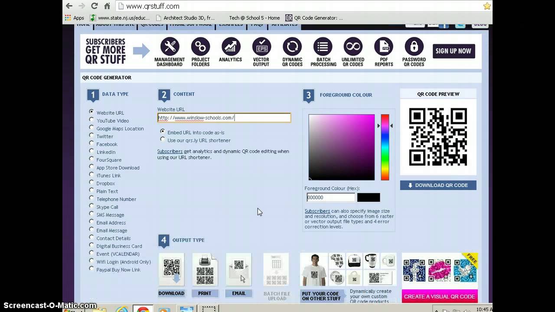Choose the Print output type icon
This screenshot has height=312, width=555.
pyautogui.click(x=205, y=270)
